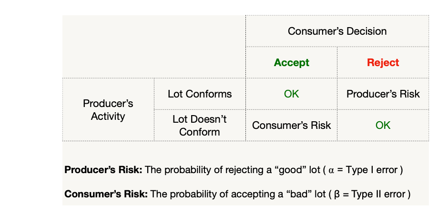Screen dimensions: 448x214
Task: Select the Lot Doesn't Conform cell
Action: pyautogui.click(x=200, y=125)
